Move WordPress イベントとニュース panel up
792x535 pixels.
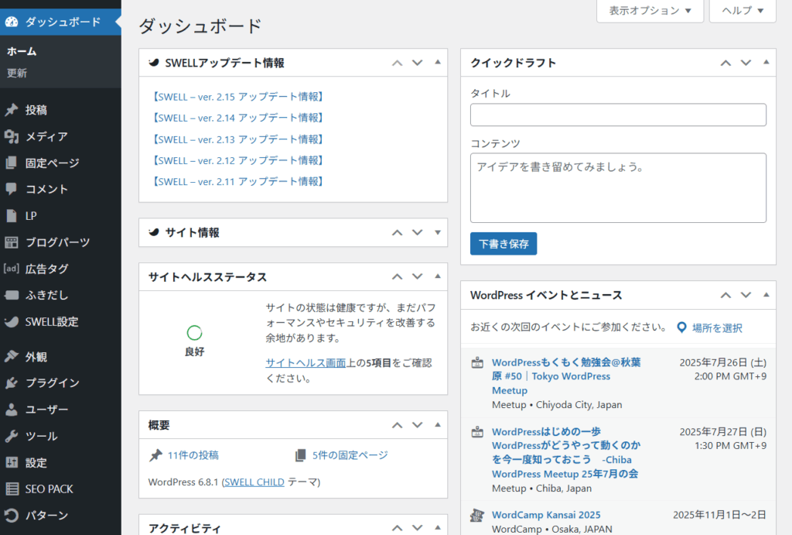pos(725,295)
